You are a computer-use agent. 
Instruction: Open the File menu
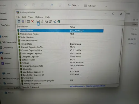click(x=18, y=17)
